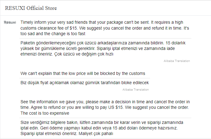Click 'The cost is too expensive' line
Viewport: 211px width, 139px height.
(x=45, y=113)
